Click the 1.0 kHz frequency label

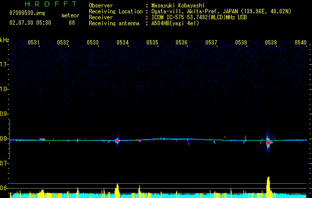click(4, 89)
